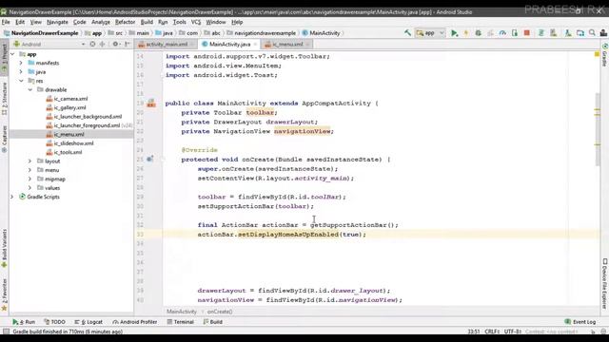Close the MainActivity.java tab

click(255, 45)
